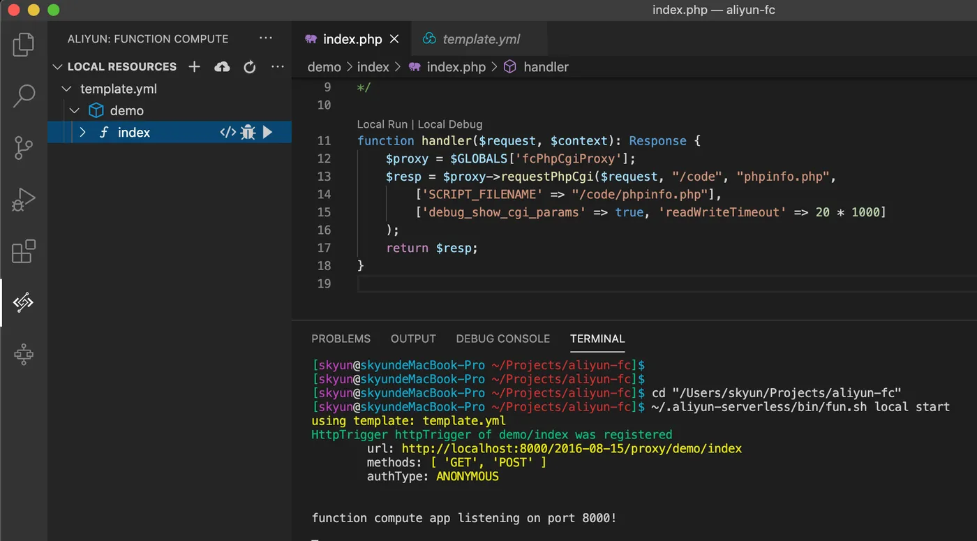Click 'using template: template.yml' terminal line
This screenshot has height=541, width=977.
click(x=408, y=420)
